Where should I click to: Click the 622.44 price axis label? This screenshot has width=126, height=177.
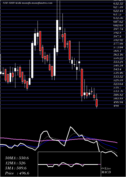(x=118, y=11)
